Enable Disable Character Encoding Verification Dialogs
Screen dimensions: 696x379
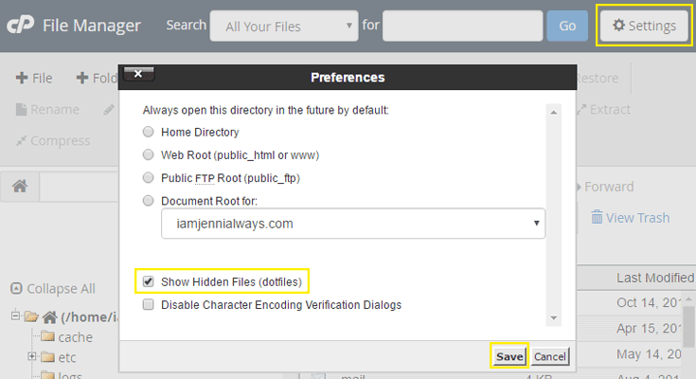click(x=148, y=305)
